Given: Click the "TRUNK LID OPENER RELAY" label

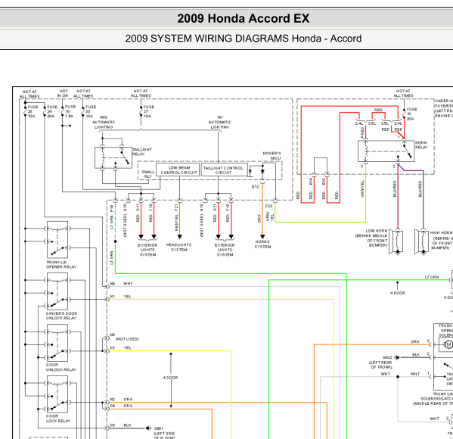Looking at the screenshot, I should [61, 264].
